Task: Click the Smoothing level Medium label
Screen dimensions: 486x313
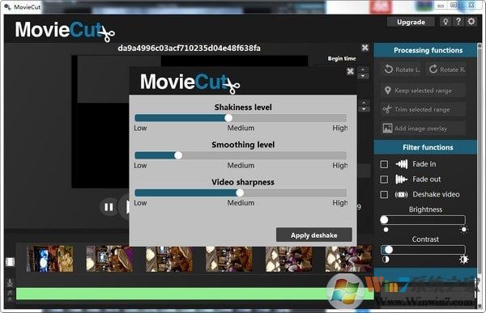Action: pyautogui.click(x=241, y=165)
